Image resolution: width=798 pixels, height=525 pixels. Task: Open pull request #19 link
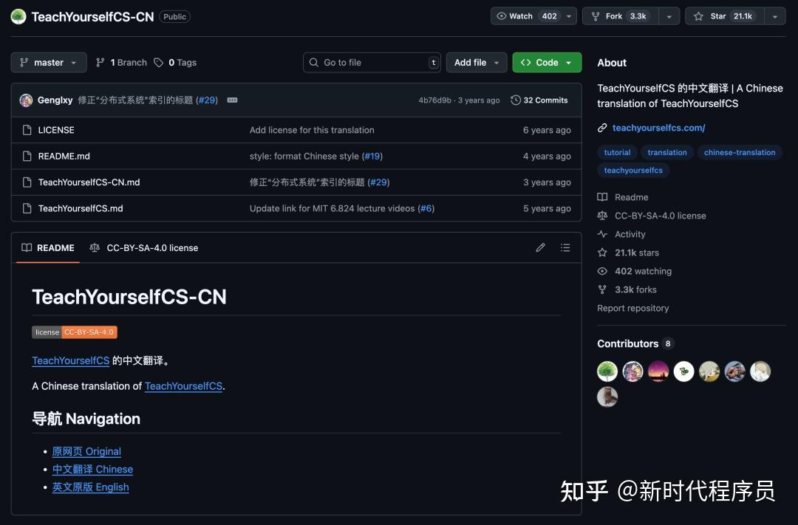(372, 157)
